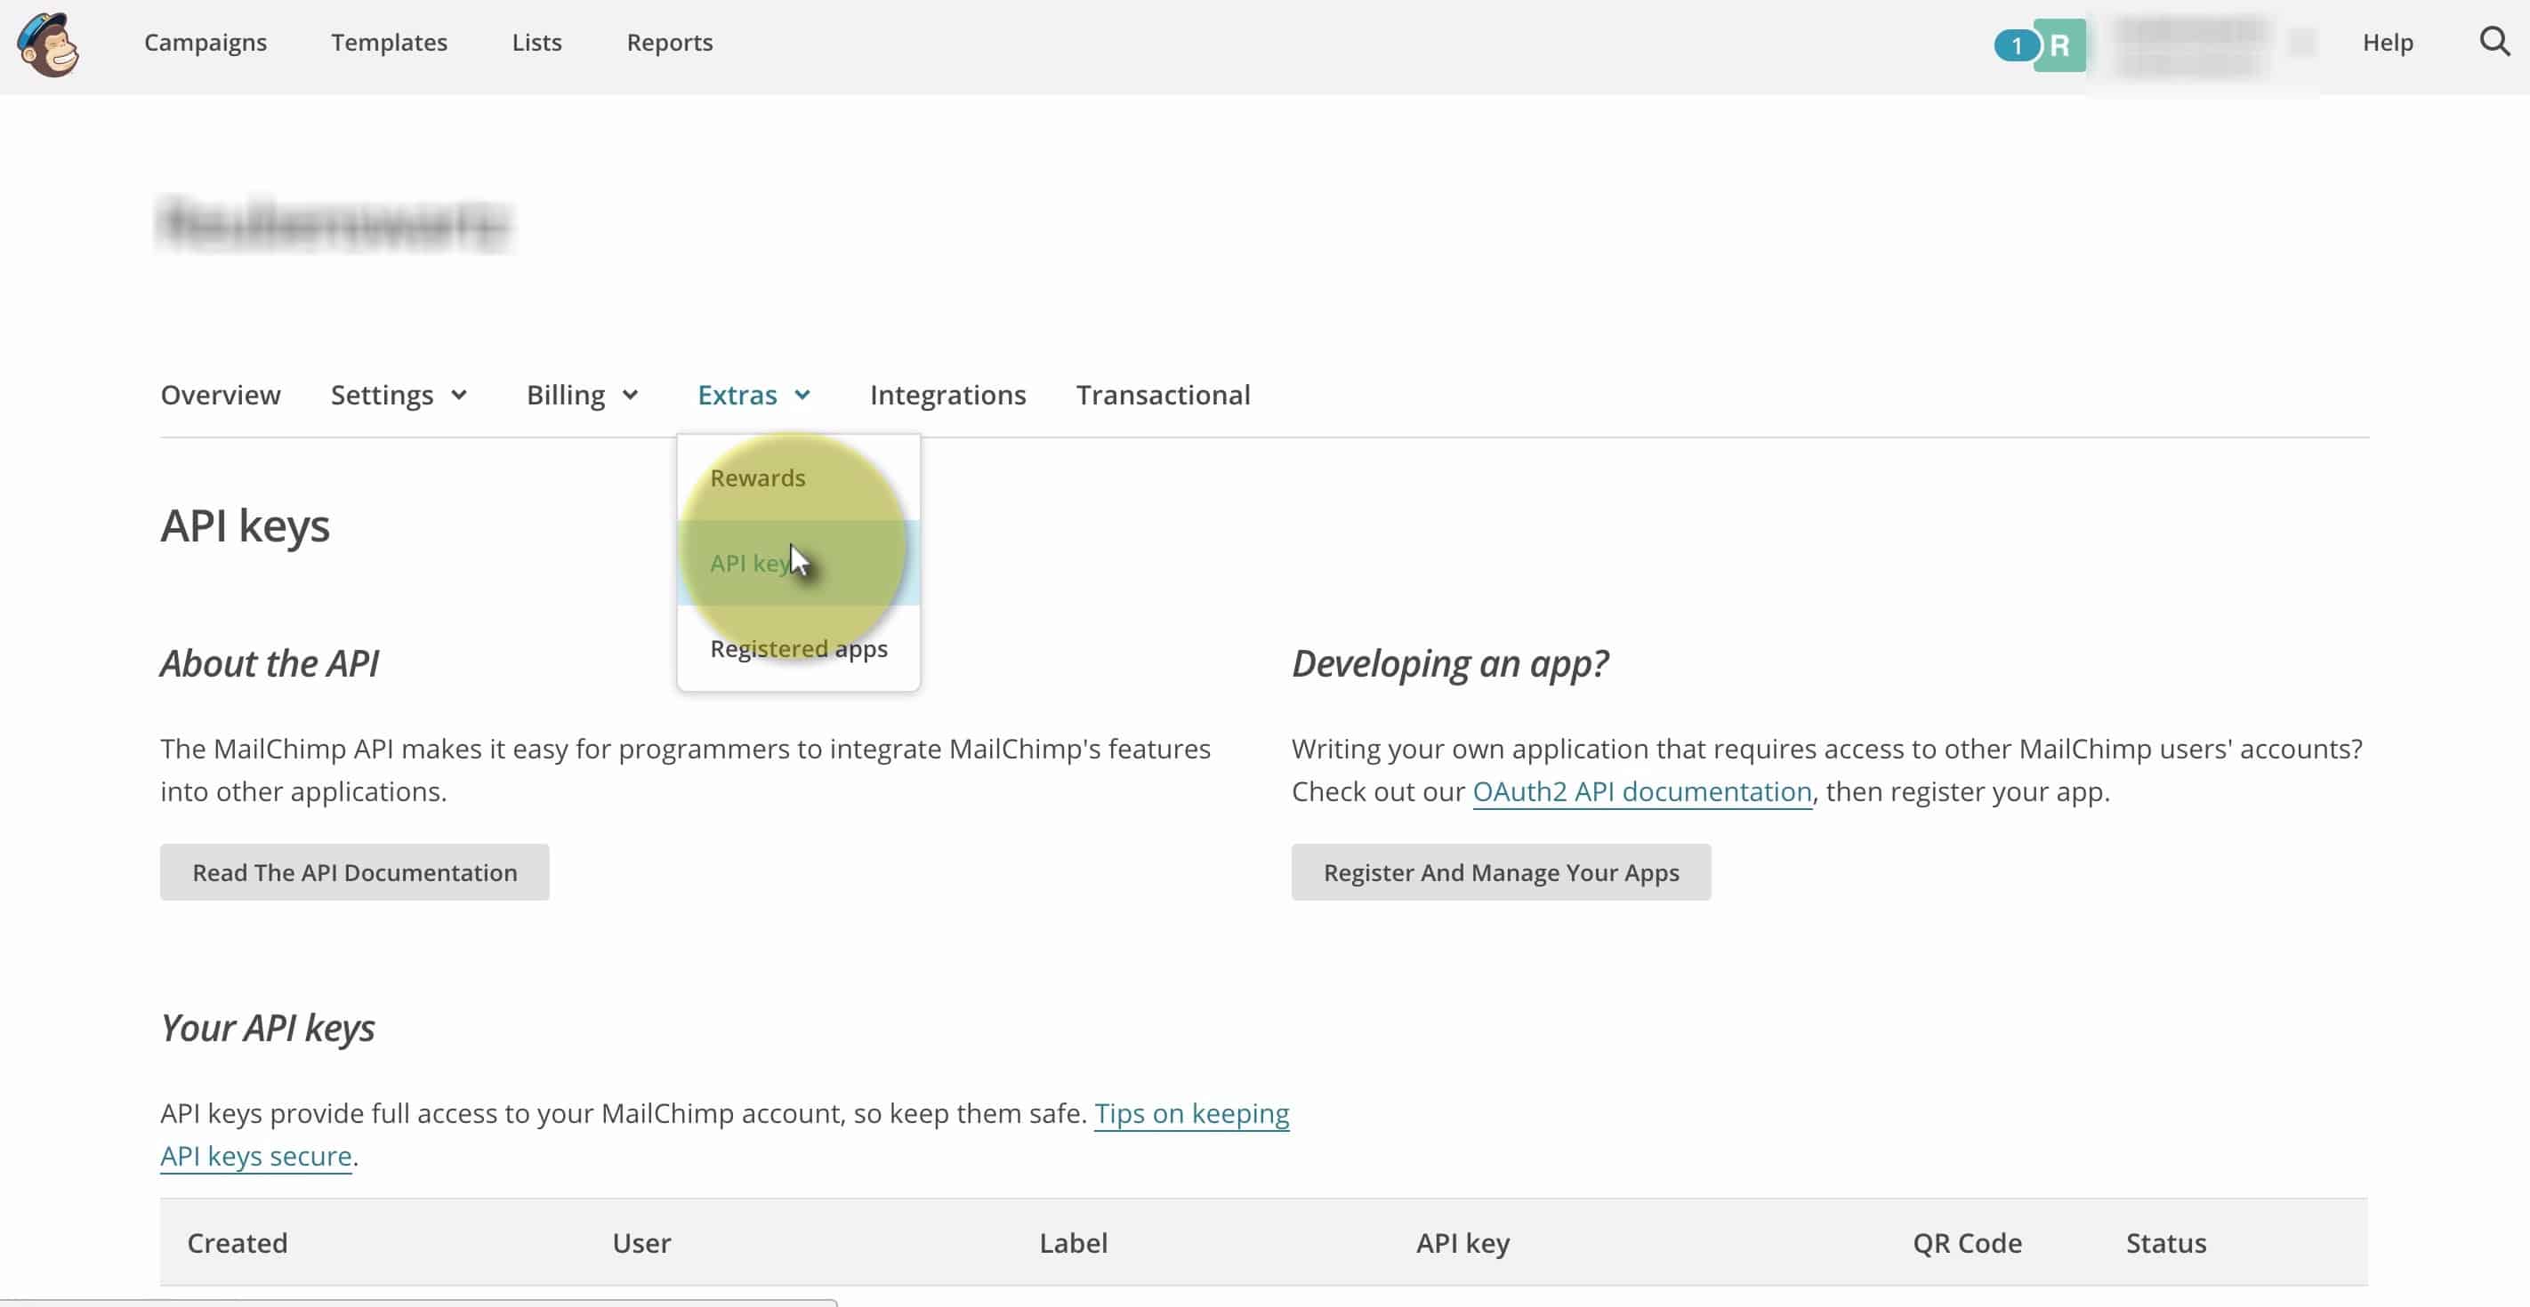Click the QR Code column header
The image size is (2530, 1307).
[1966, 1243]
